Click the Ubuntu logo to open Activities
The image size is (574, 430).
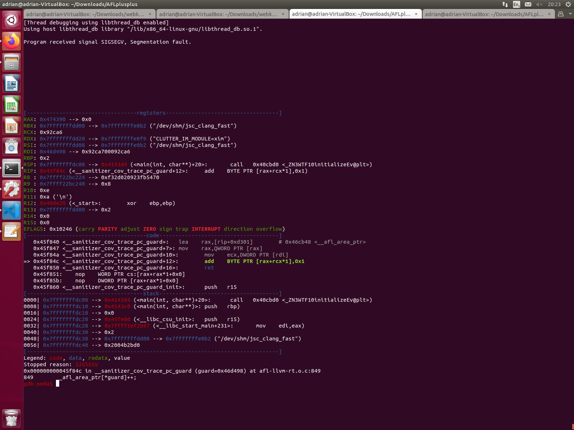11,20
